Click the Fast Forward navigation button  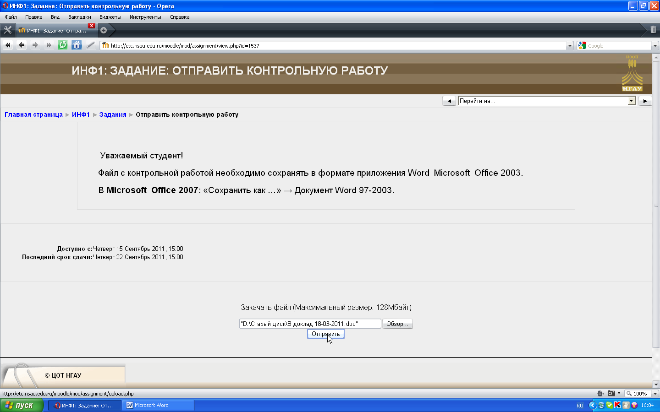coord(49,45)
